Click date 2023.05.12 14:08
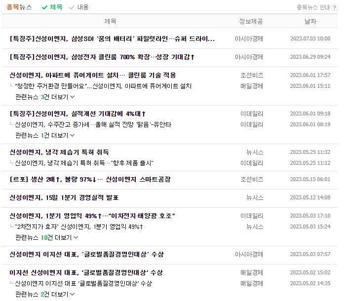This screenshot has width=345, height=301. (310, 197)
